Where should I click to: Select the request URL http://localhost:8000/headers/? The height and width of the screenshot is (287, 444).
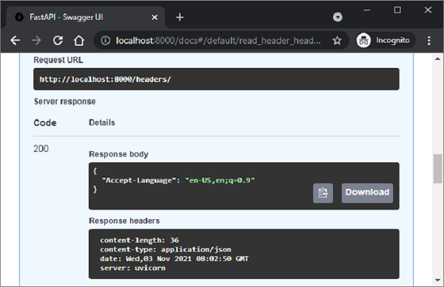pyautogui.click(x=105, y=79)
